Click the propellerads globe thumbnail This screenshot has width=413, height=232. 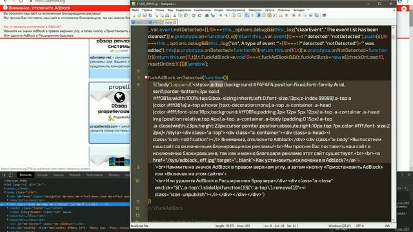(x=119, y=97)
